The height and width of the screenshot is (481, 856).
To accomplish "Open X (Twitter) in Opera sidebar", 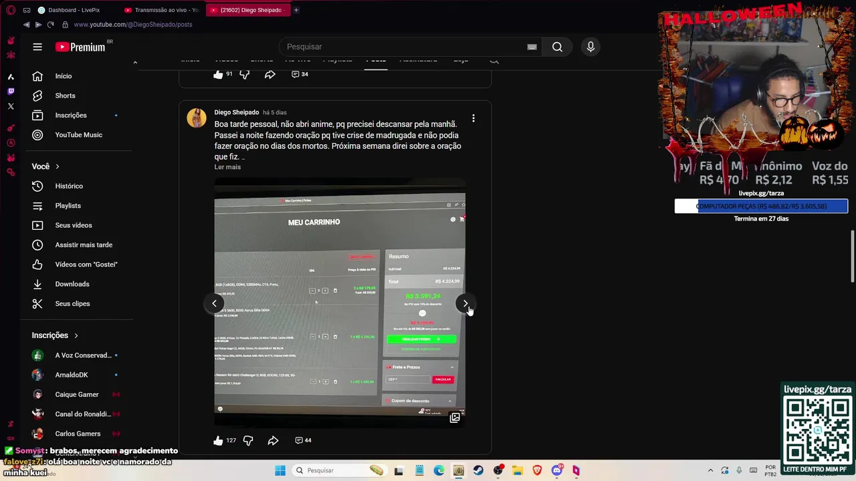I will tap(11, 106).
